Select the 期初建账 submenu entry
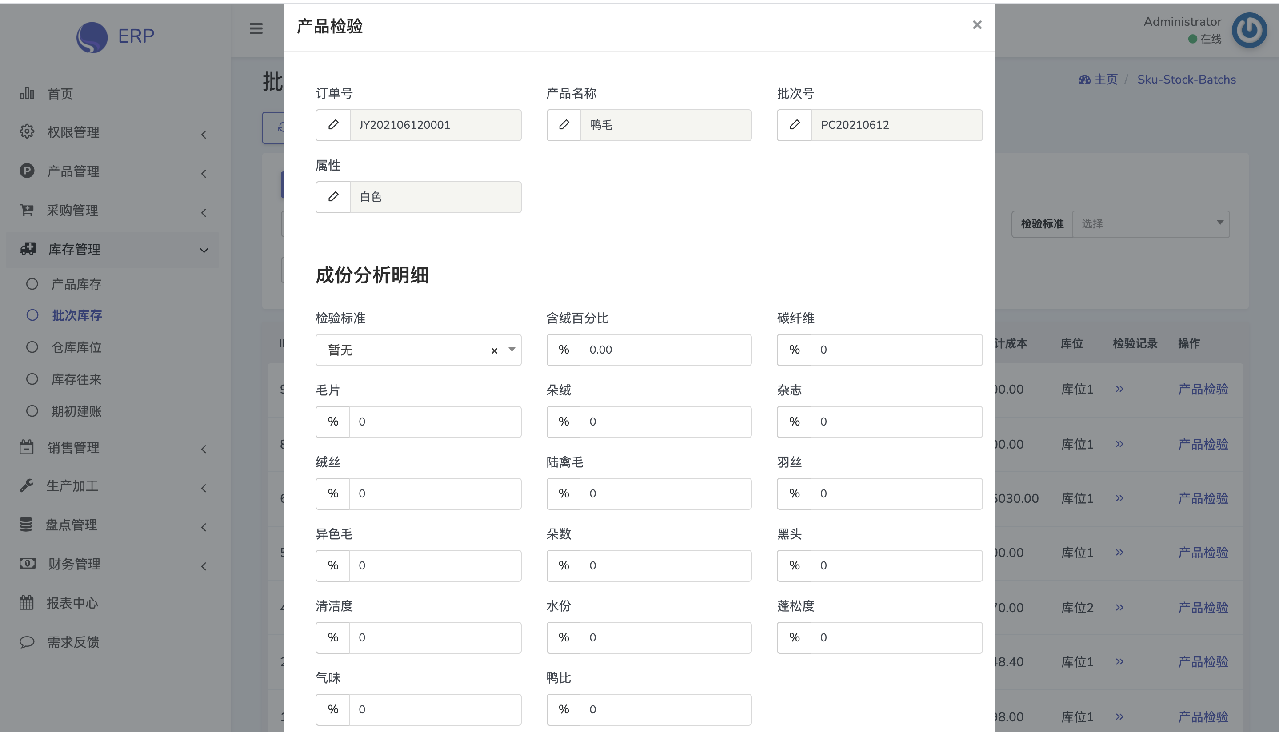Viewport: 1279px width, 732px height. 76,411
